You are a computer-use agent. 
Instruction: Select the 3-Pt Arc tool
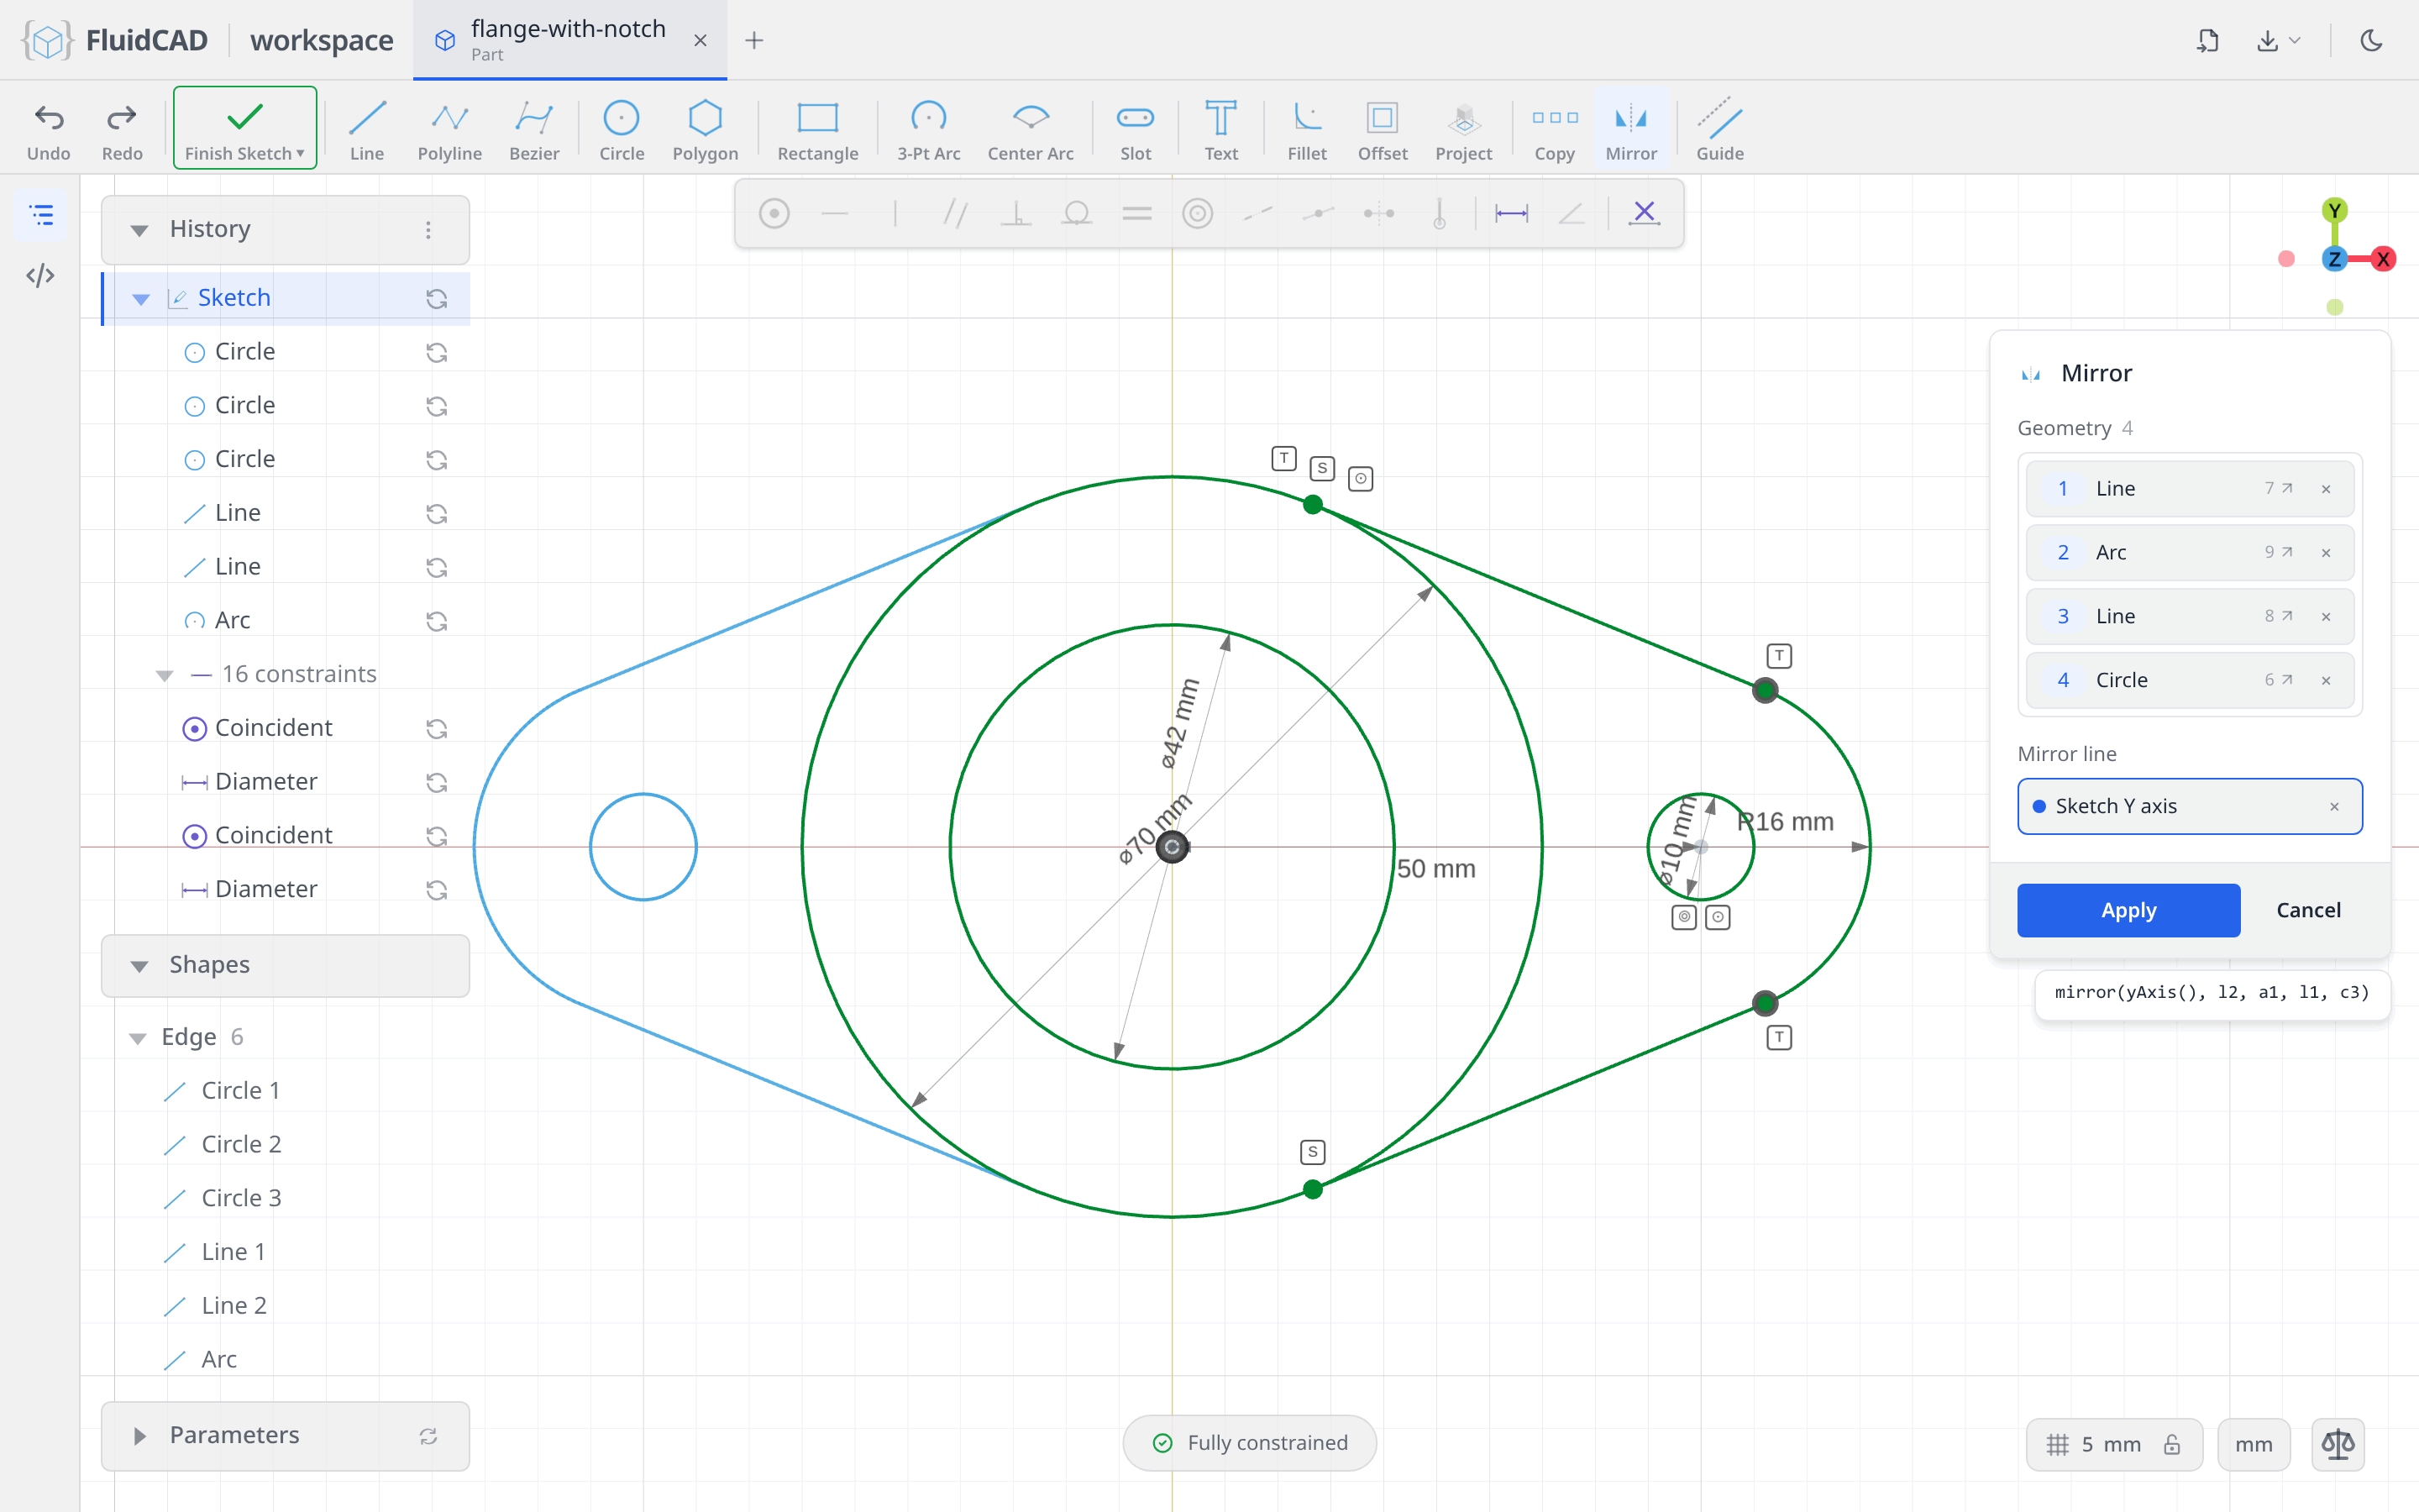tap(929, 130)
